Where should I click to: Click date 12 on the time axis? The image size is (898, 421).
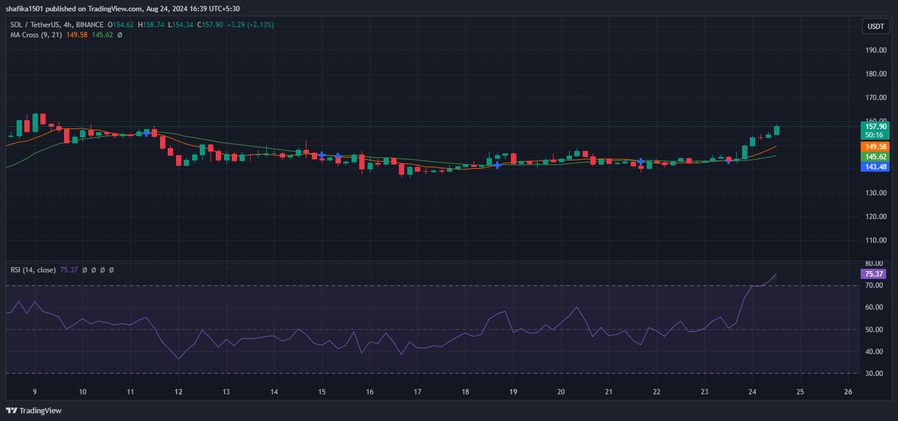coord(178,392)
